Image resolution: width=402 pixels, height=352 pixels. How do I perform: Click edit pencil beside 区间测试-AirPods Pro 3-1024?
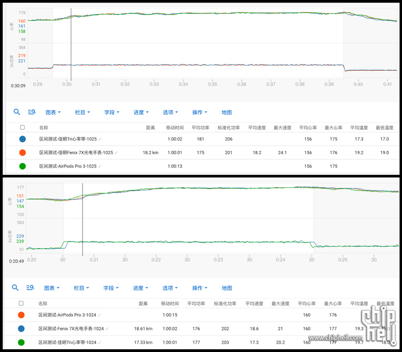(99, 315)
